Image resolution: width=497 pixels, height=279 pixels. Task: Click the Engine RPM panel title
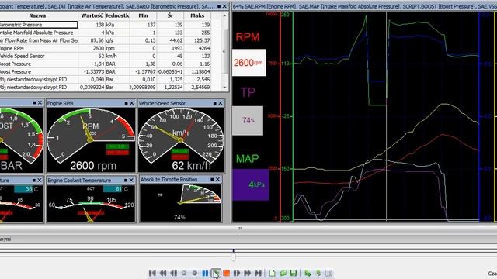coord(61,103)
